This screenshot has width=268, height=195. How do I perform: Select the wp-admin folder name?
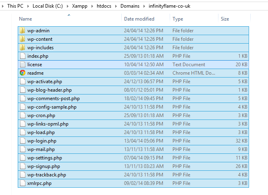point(38,31)
